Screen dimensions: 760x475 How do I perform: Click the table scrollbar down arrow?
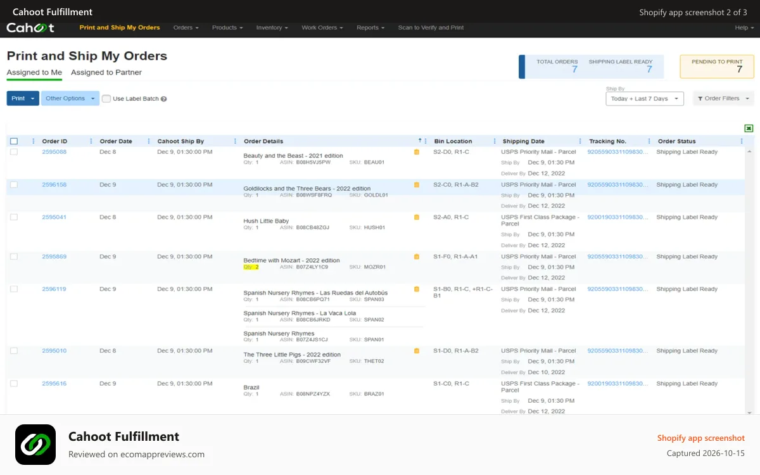[750, 412]
